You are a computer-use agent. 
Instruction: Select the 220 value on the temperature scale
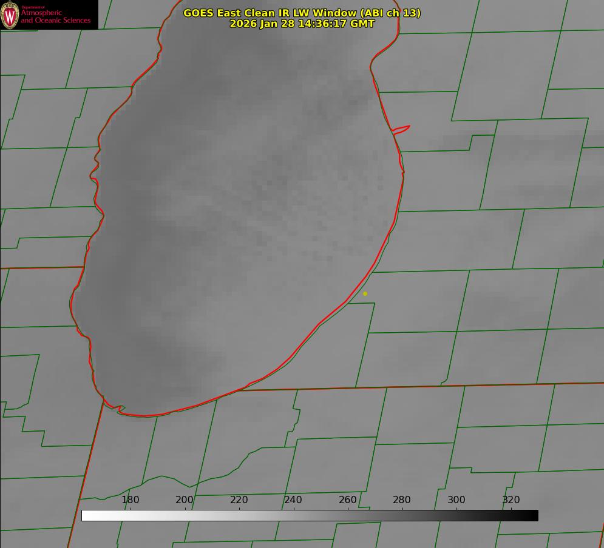[x=239, y=500]
